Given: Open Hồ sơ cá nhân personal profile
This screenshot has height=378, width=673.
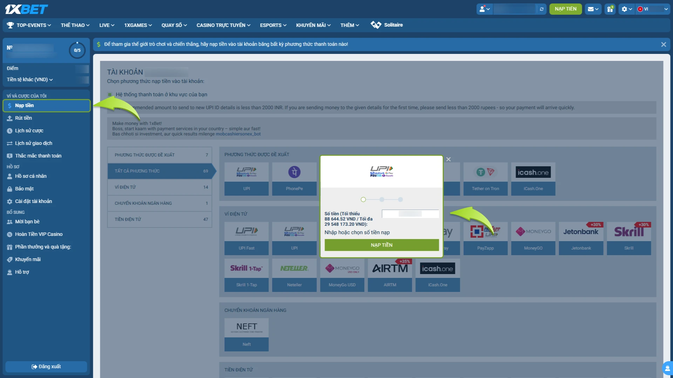Looking at the screenshot, I should (x=47, y=176).
